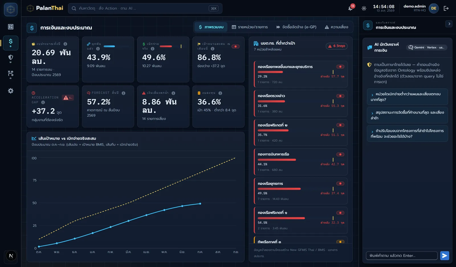
Task: Open the dashboard grid icon in sidebar
Action: 11,27
